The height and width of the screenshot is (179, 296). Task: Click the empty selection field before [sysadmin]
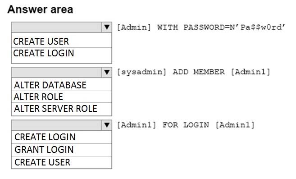click(56, 72)
